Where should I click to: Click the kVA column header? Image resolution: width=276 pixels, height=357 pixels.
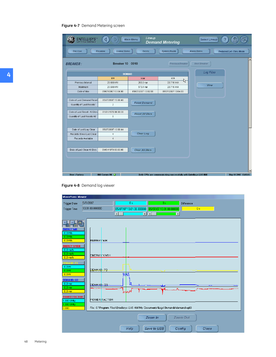(x=173, y=78)
